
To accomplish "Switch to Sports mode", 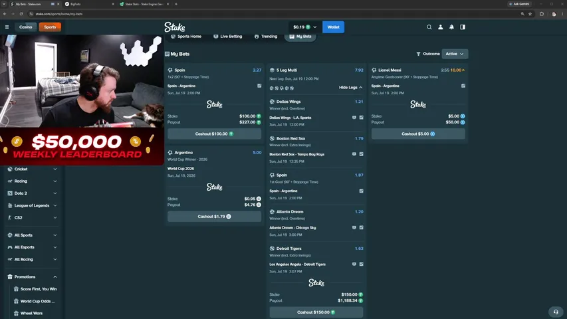I will coord(50,27).
